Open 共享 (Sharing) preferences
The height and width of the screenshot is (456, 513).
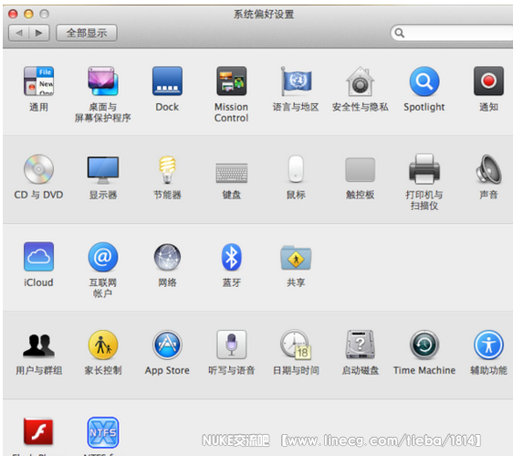tap(296, 257)
